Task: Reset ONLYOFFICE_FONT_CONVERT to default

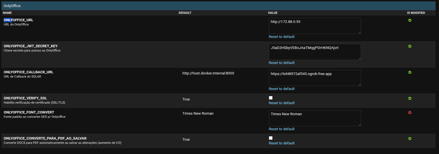Action: 282,129
